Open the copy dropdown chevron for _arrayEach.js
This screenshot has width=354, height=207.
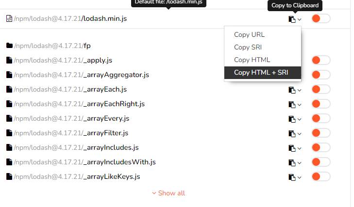pos(299,91)
